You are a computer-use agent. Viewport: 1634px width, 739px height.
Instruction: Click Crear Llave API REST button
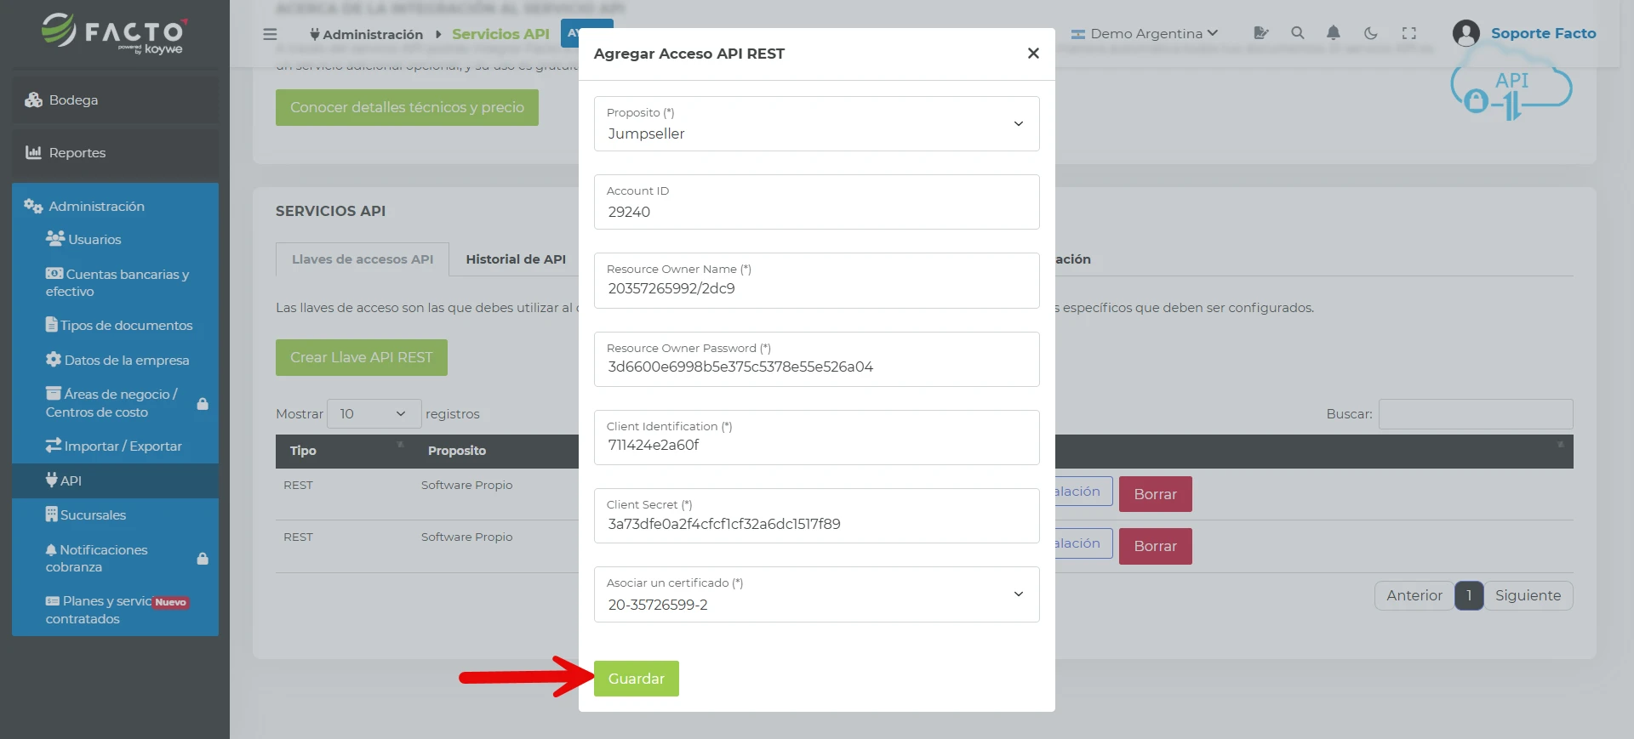click(362, 358)
